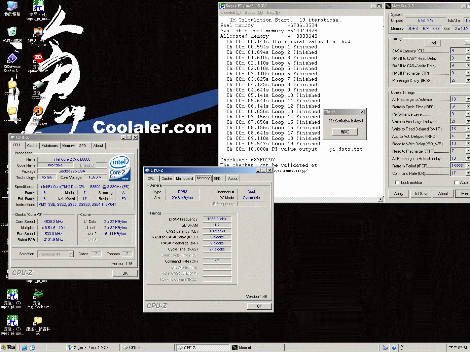470x352 pixels.
Task: Click the taskbar clock
Action: point(458,348)
